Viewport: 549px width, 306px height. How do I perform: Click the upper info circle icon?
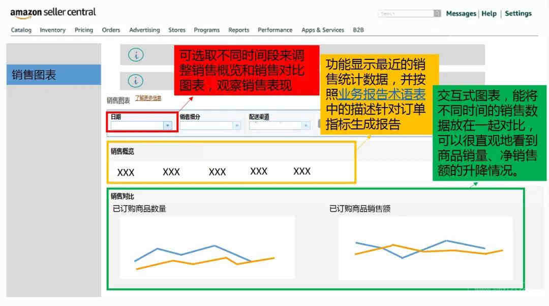click(136, 55)
